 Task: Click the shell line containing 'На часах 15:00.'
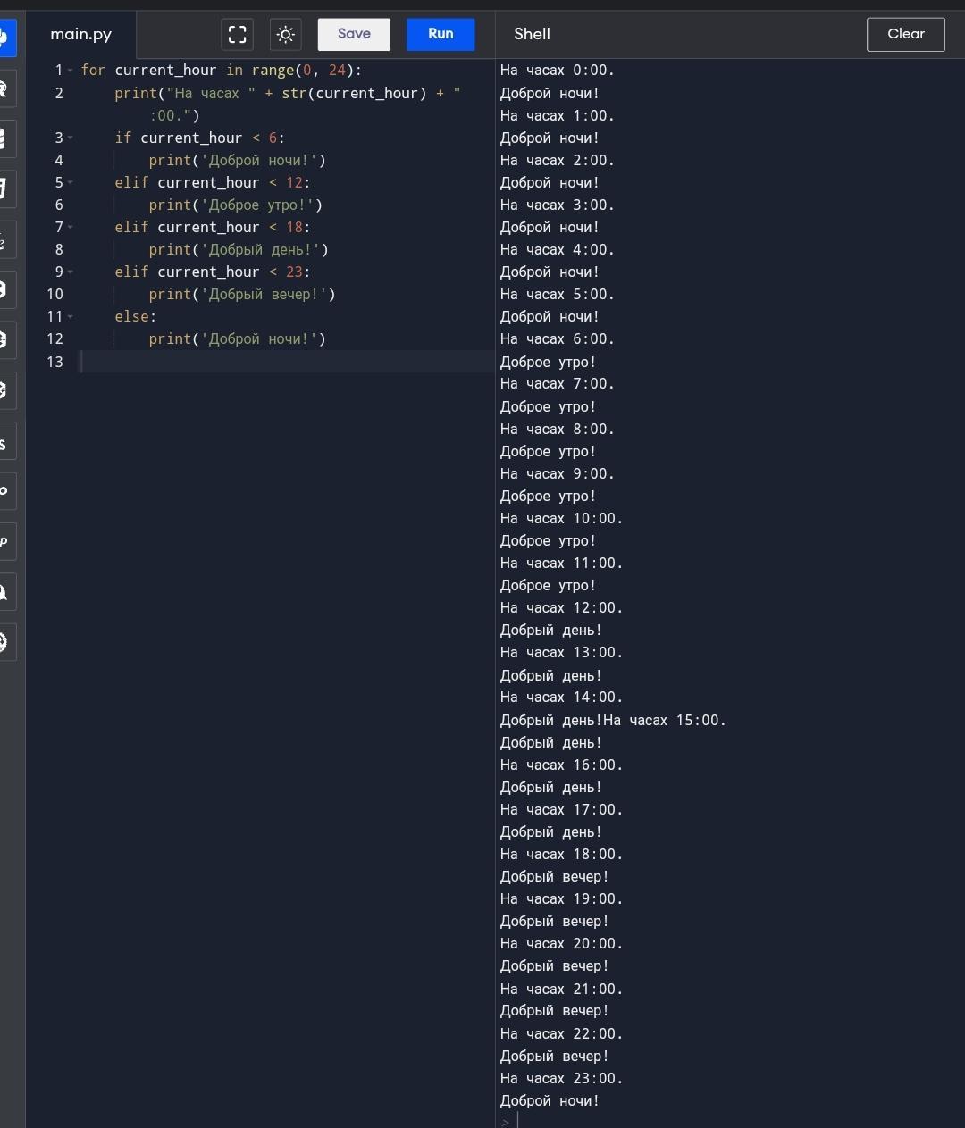[x=613, y=720]
